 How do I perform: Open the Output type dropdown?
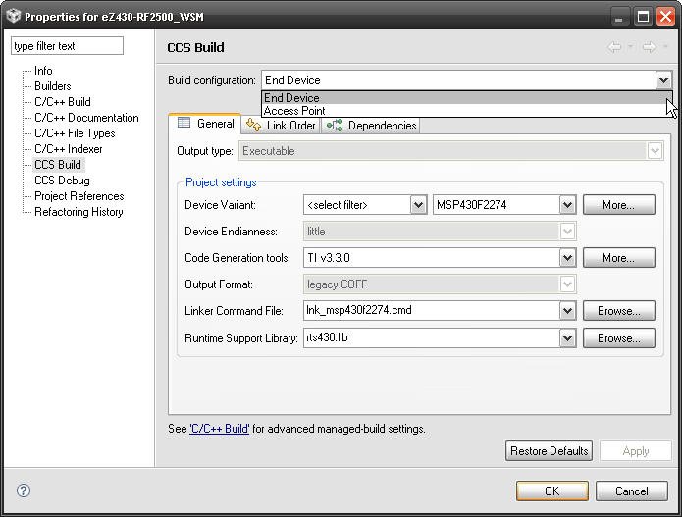coord(655,151)
